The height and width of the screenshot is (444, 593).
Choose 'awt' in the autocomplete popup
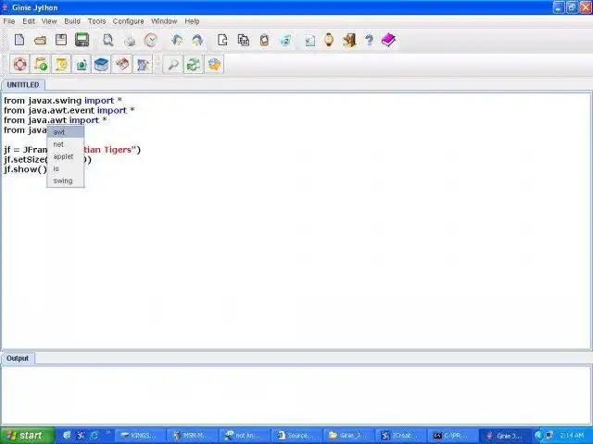pyautogui.click(x=66, y=132)
